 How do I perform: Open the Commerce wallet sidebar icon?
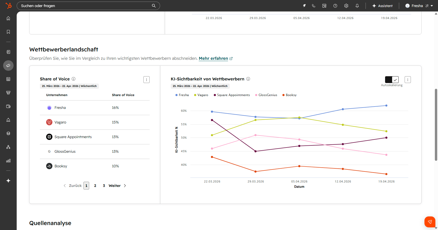click(x=8, y=106)
